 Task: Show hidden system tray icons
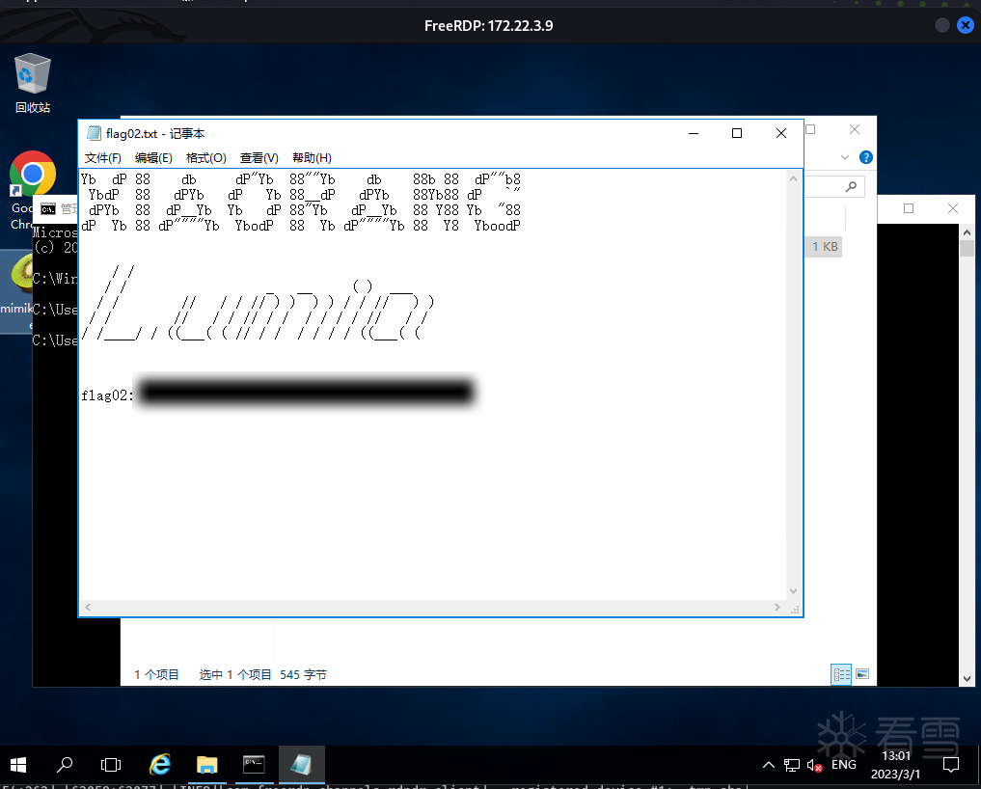pos(769,765)
